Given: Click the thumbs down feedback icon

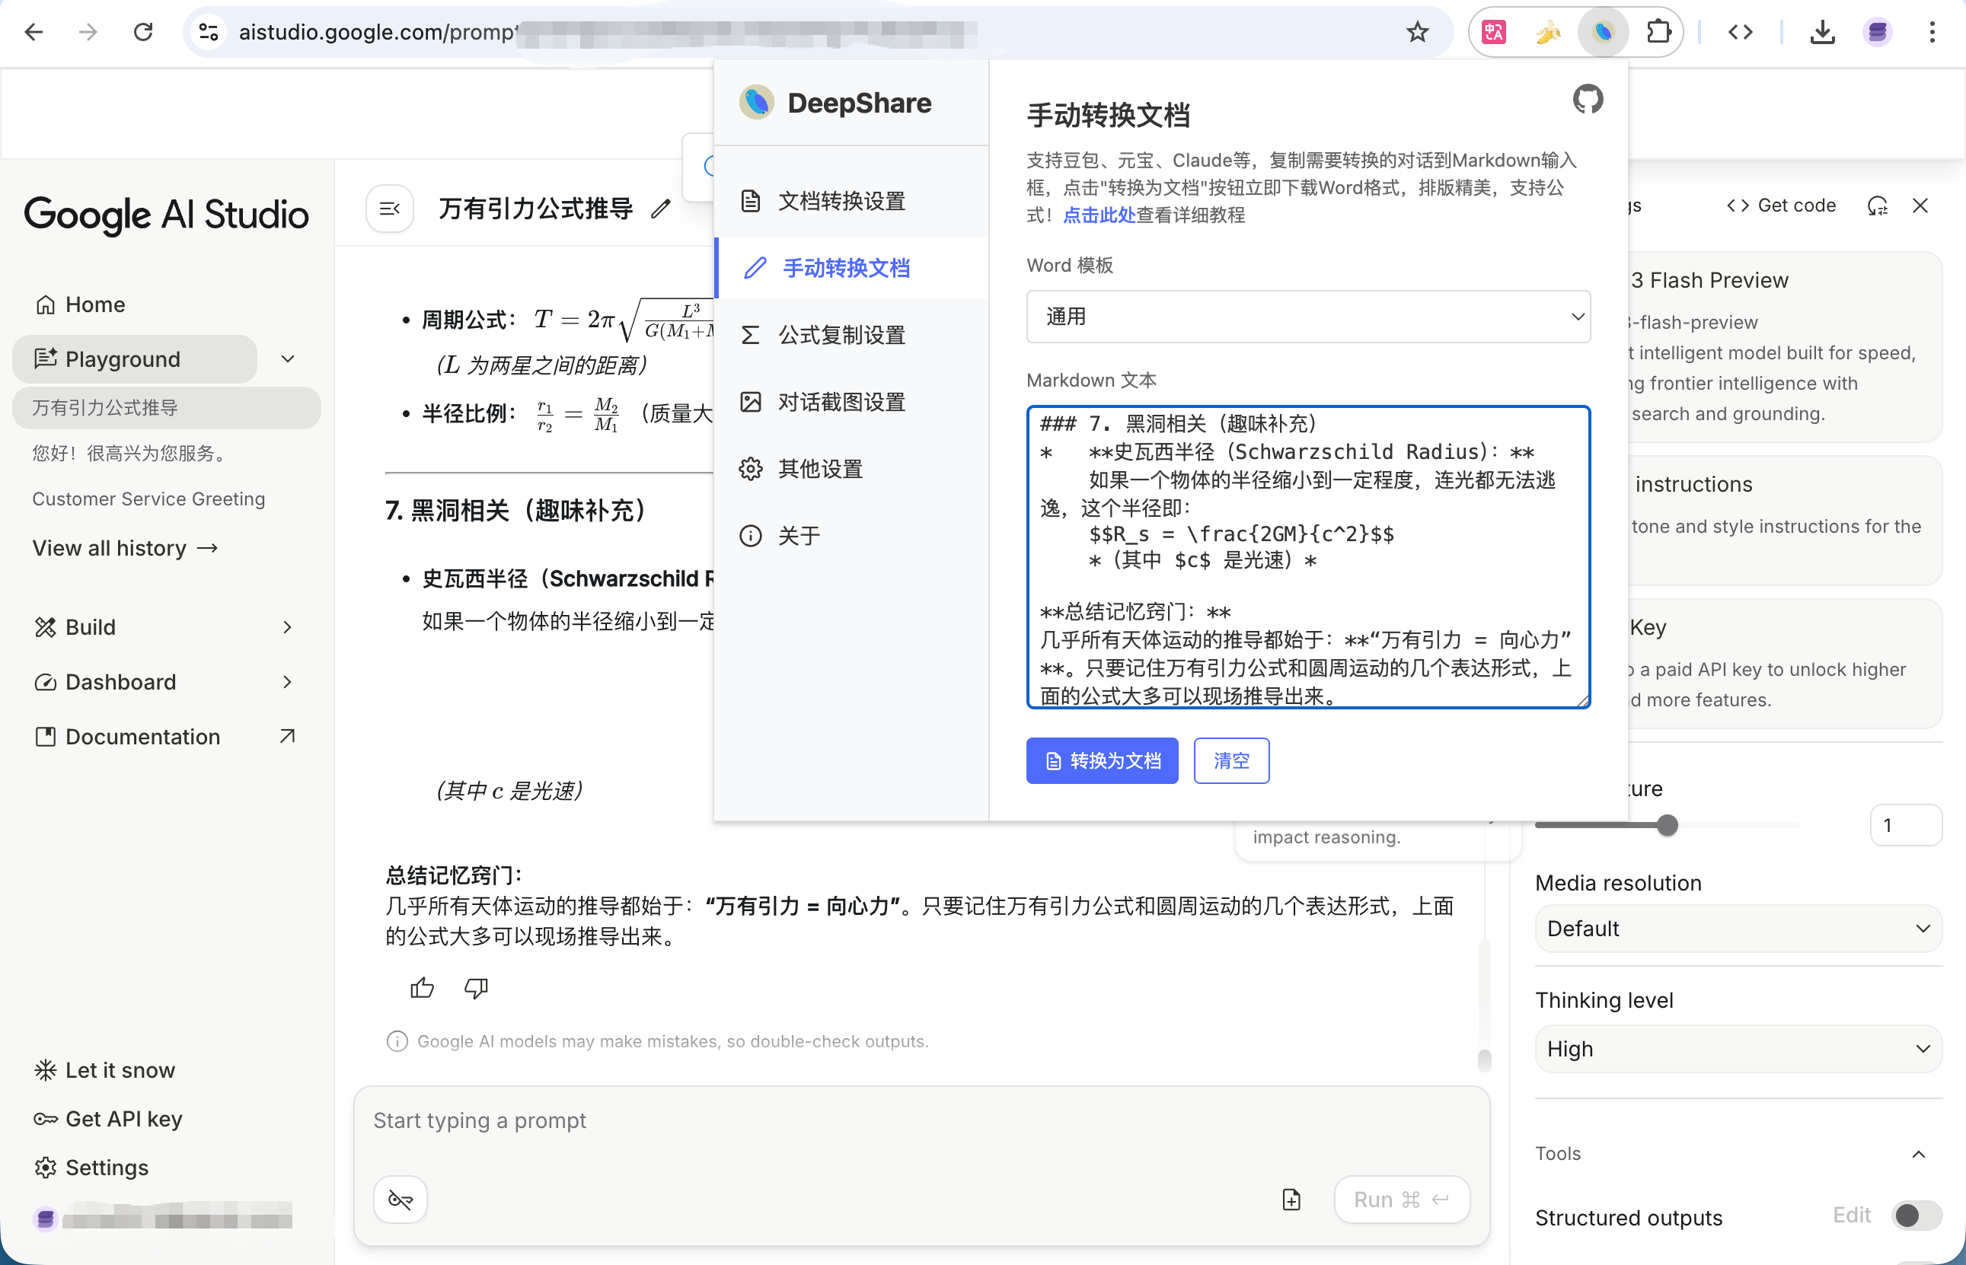Looking at the screenshot, I should click(476, 987).
